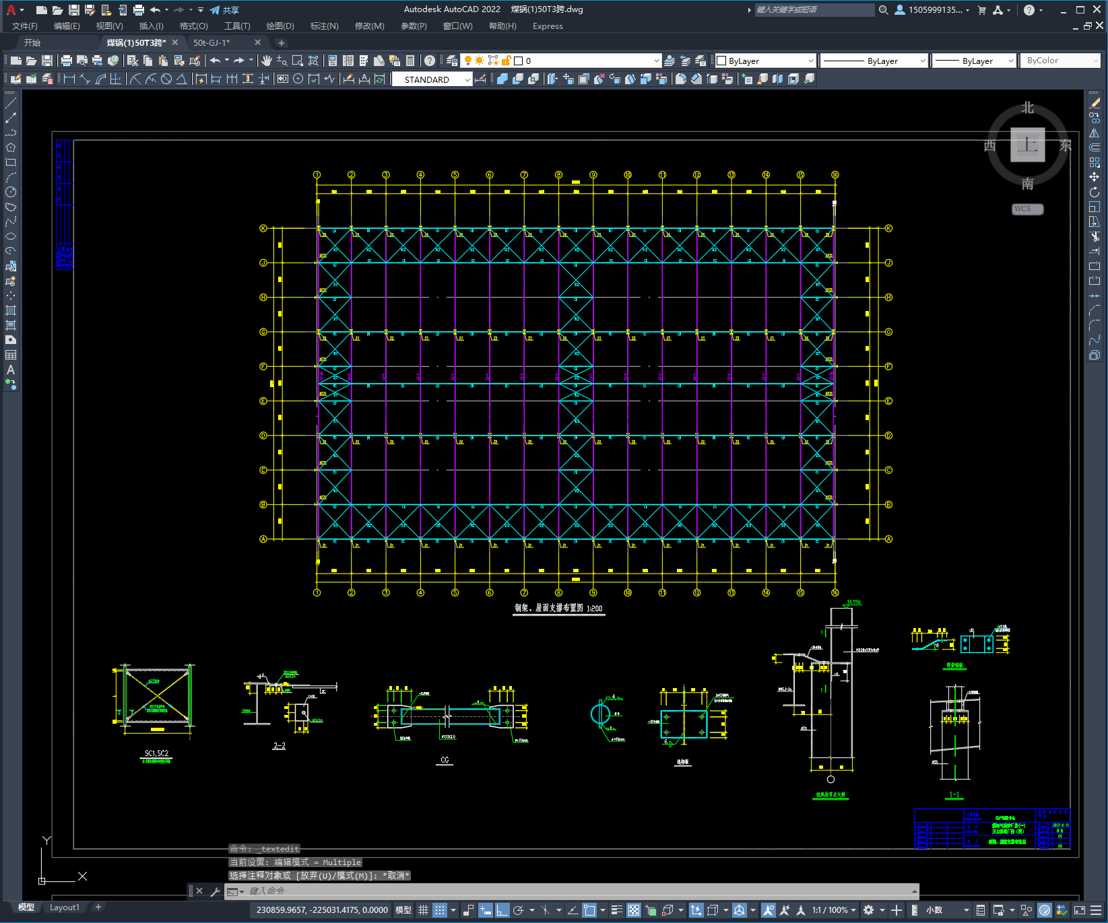1108x923 pixels.
Task: Toggle Dynamic input in status bar
Action: (485, 910)
